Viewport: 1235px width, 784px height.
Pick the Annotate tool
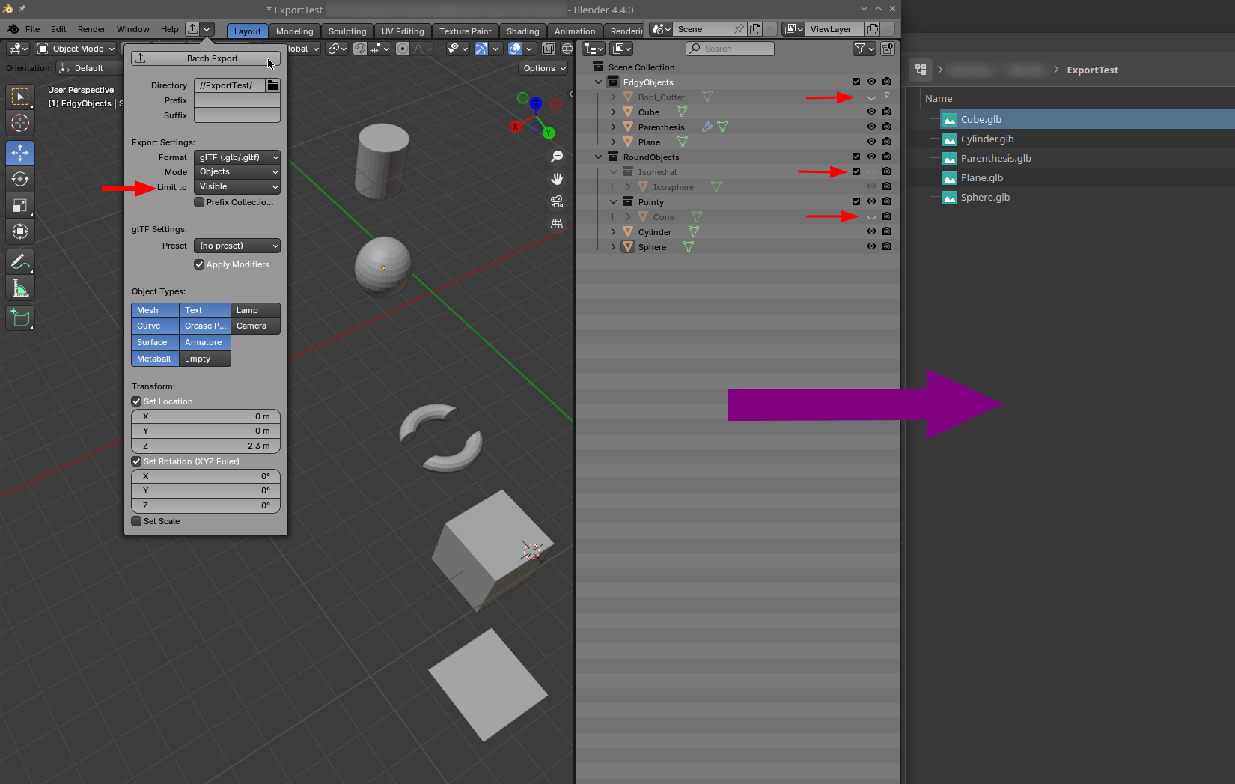click(x=19, y=261)
